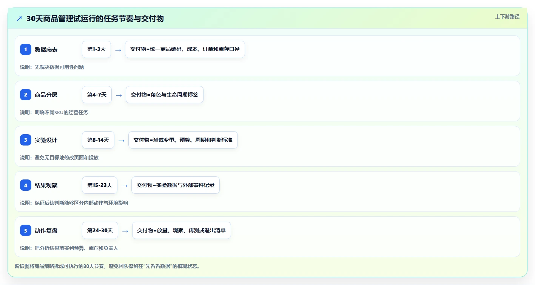Click note 先解决数据可用性问题
Screen dimensions: 535x285
52,67
